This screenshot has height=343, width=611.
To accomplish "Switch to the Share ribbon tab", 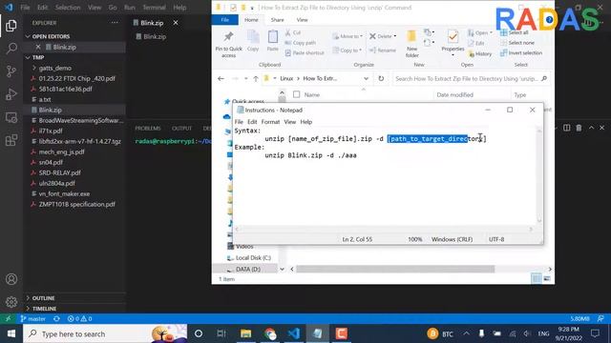I will (x=278, y=20).
